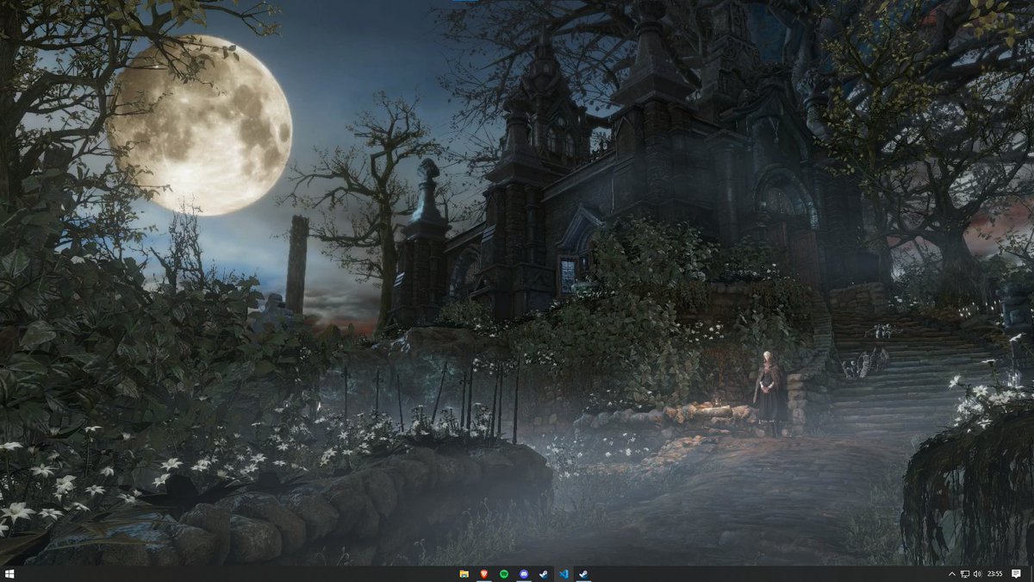Image resolution: width=1034 pixels, height=582 pixels.
Task: Open Spotify from the taskbar
Action: tap(503, 573)
